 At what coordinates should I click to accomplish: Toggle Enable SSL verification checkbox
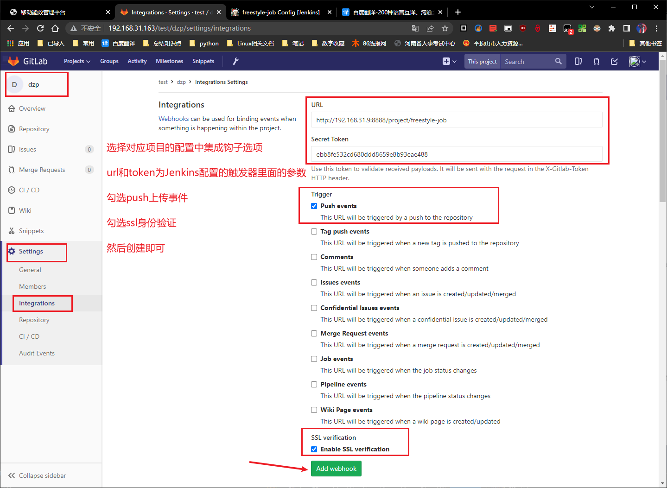[314, 449]
